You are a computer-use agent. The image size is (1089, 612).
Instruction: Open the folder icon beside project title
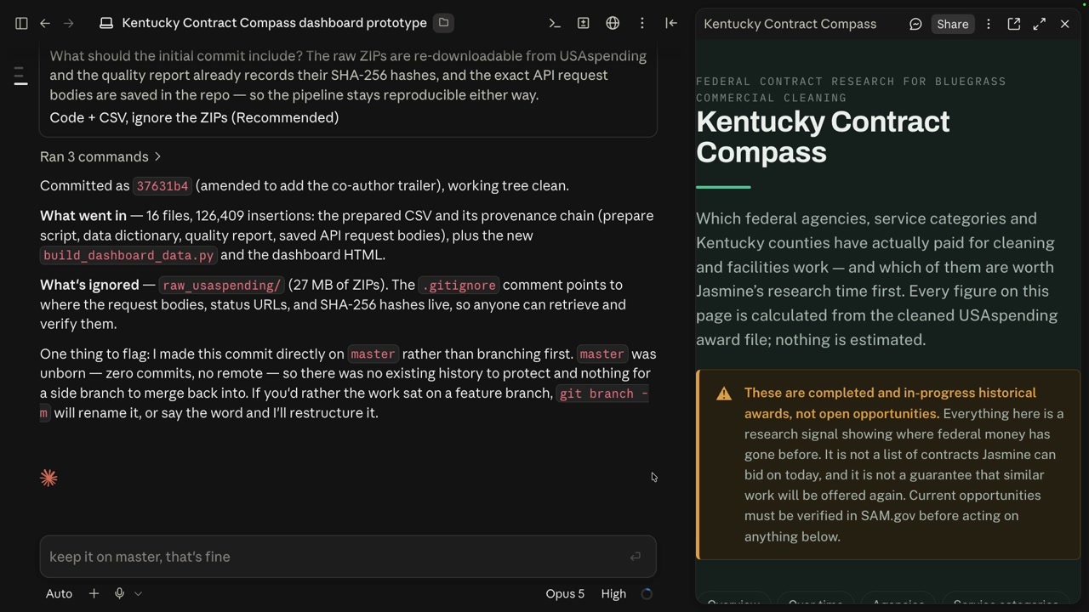(x=443, y=23)
